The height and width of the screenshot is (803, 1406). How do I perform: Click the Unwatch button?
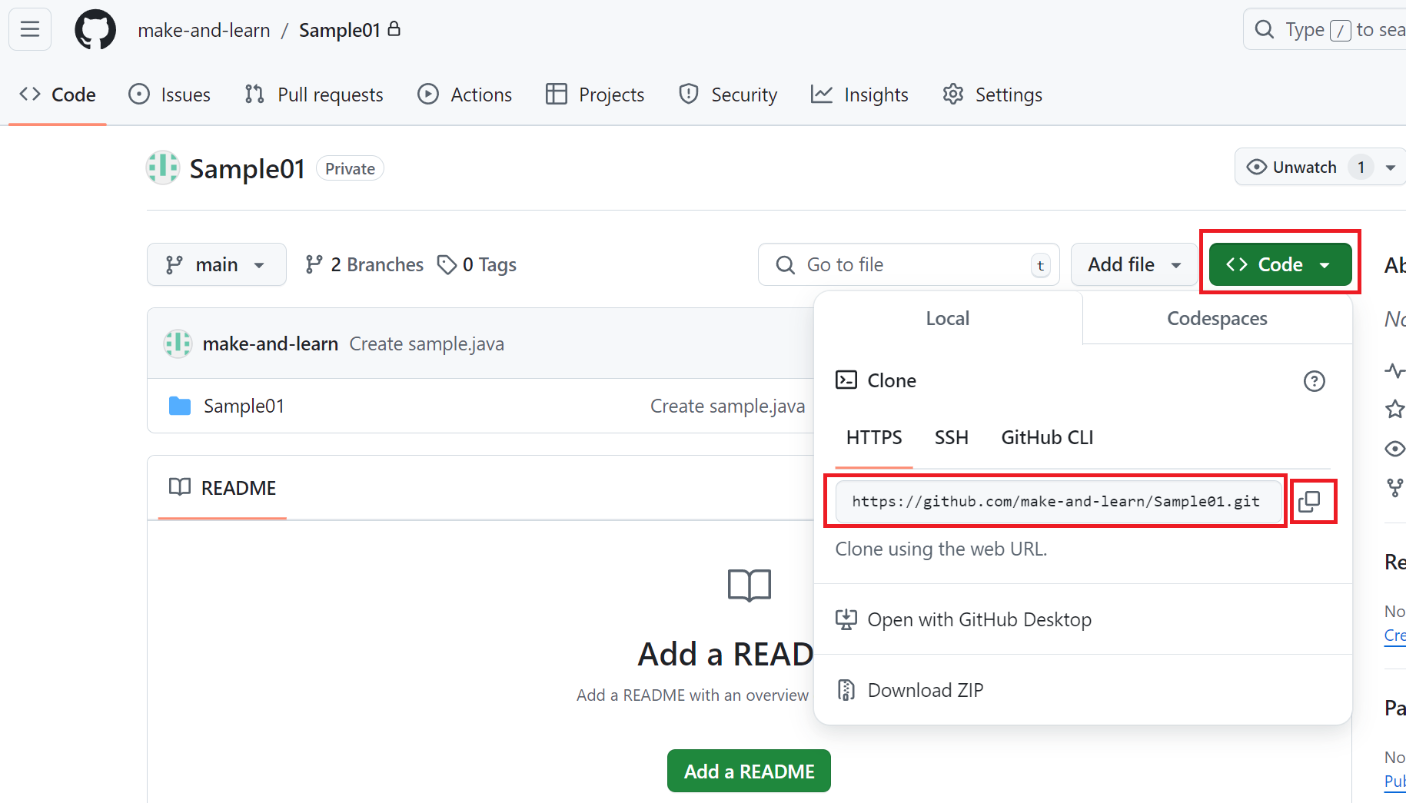click(1304, 168)
